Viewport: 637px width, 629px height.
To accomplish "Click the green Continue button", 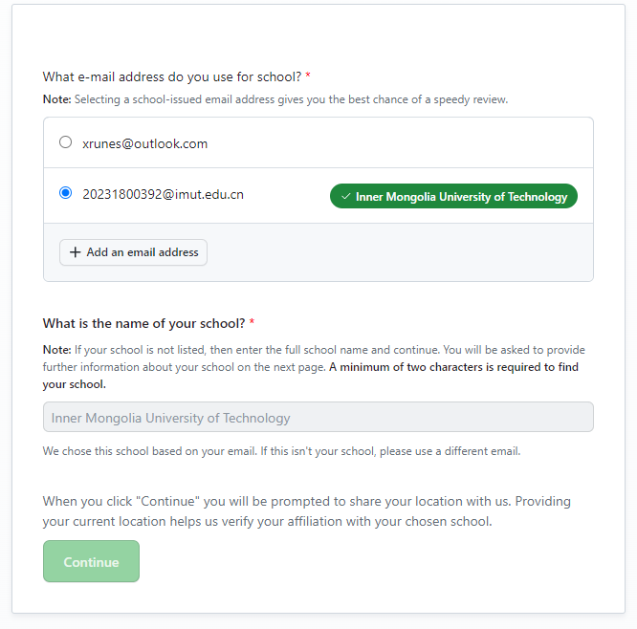I will coord(91,561).
